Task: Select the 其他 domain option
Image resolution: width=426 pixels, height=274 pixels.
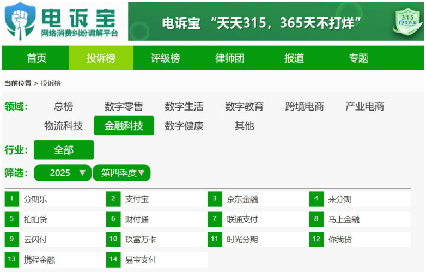Action: coord(245,126)
